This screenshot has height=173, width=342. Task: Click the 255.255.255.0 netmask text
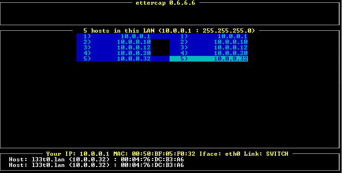point(227,31)
